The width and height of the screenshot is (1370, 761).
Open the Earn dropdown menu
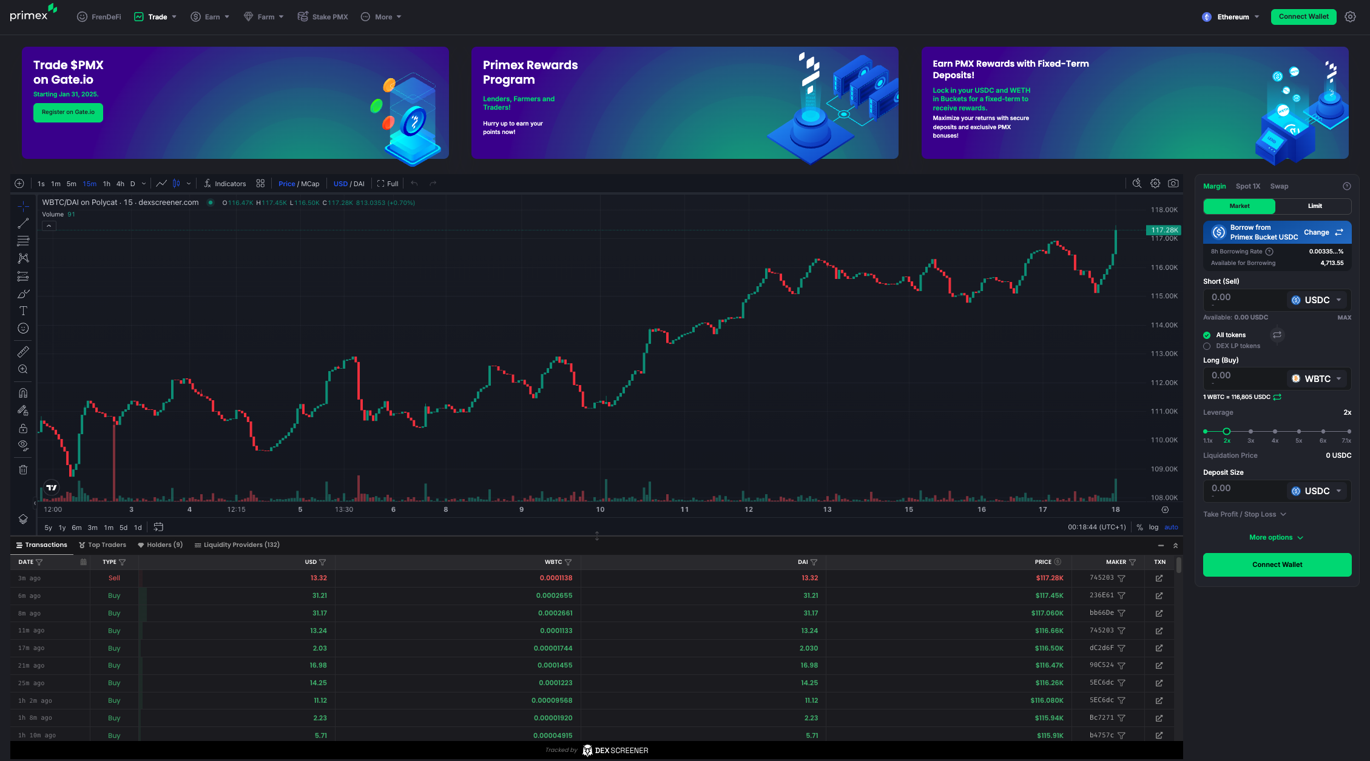[x=210, y=17]
